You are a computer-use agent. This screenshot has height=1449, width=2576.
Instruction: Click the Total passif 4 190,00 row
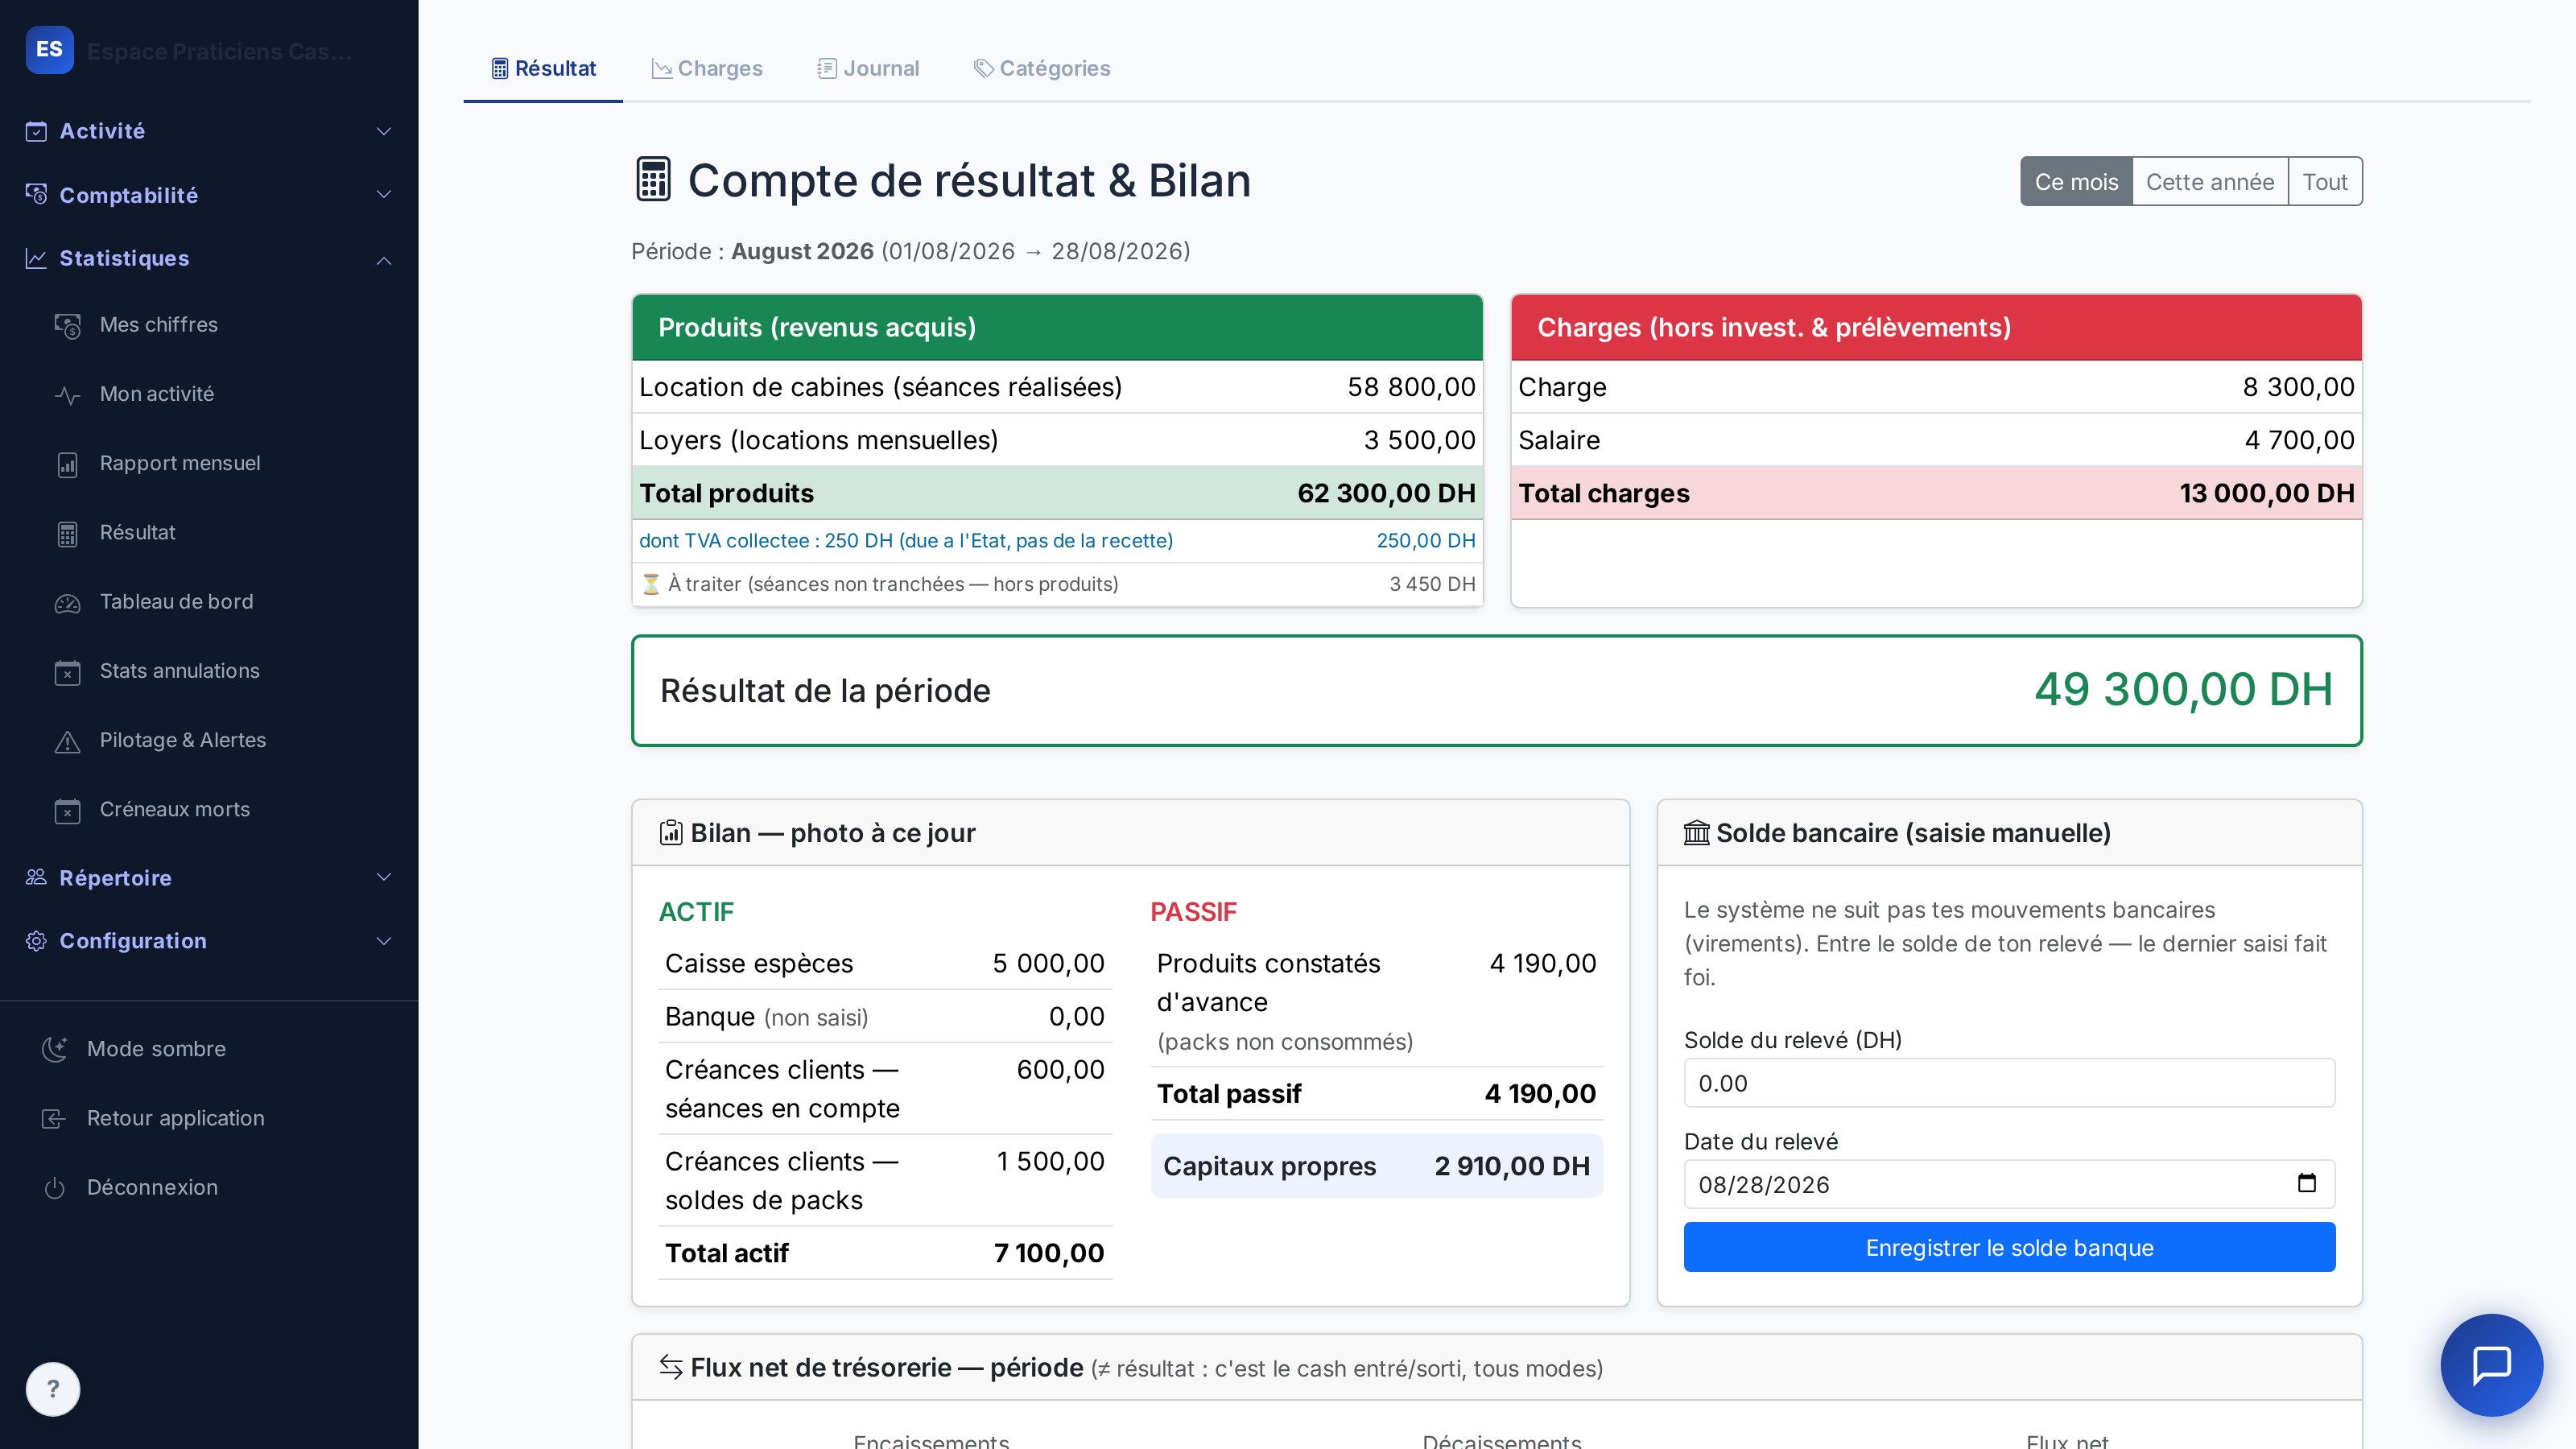(1376, 1093)
